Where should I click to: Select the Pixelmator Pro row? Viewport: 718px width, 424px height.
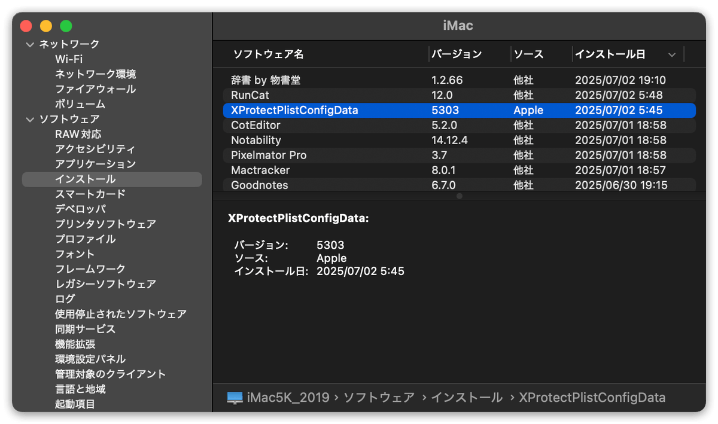tap(459, 155)
